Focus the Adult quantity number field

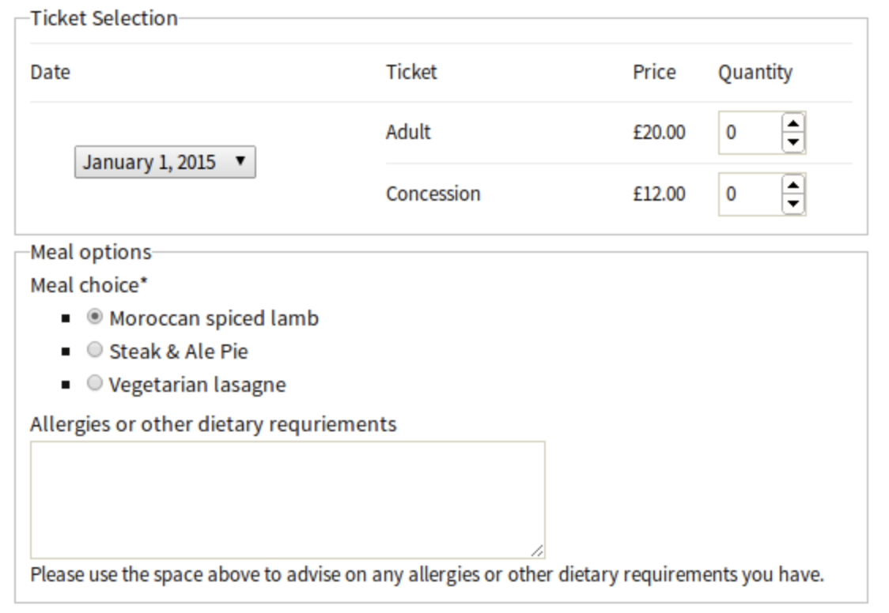748,133
